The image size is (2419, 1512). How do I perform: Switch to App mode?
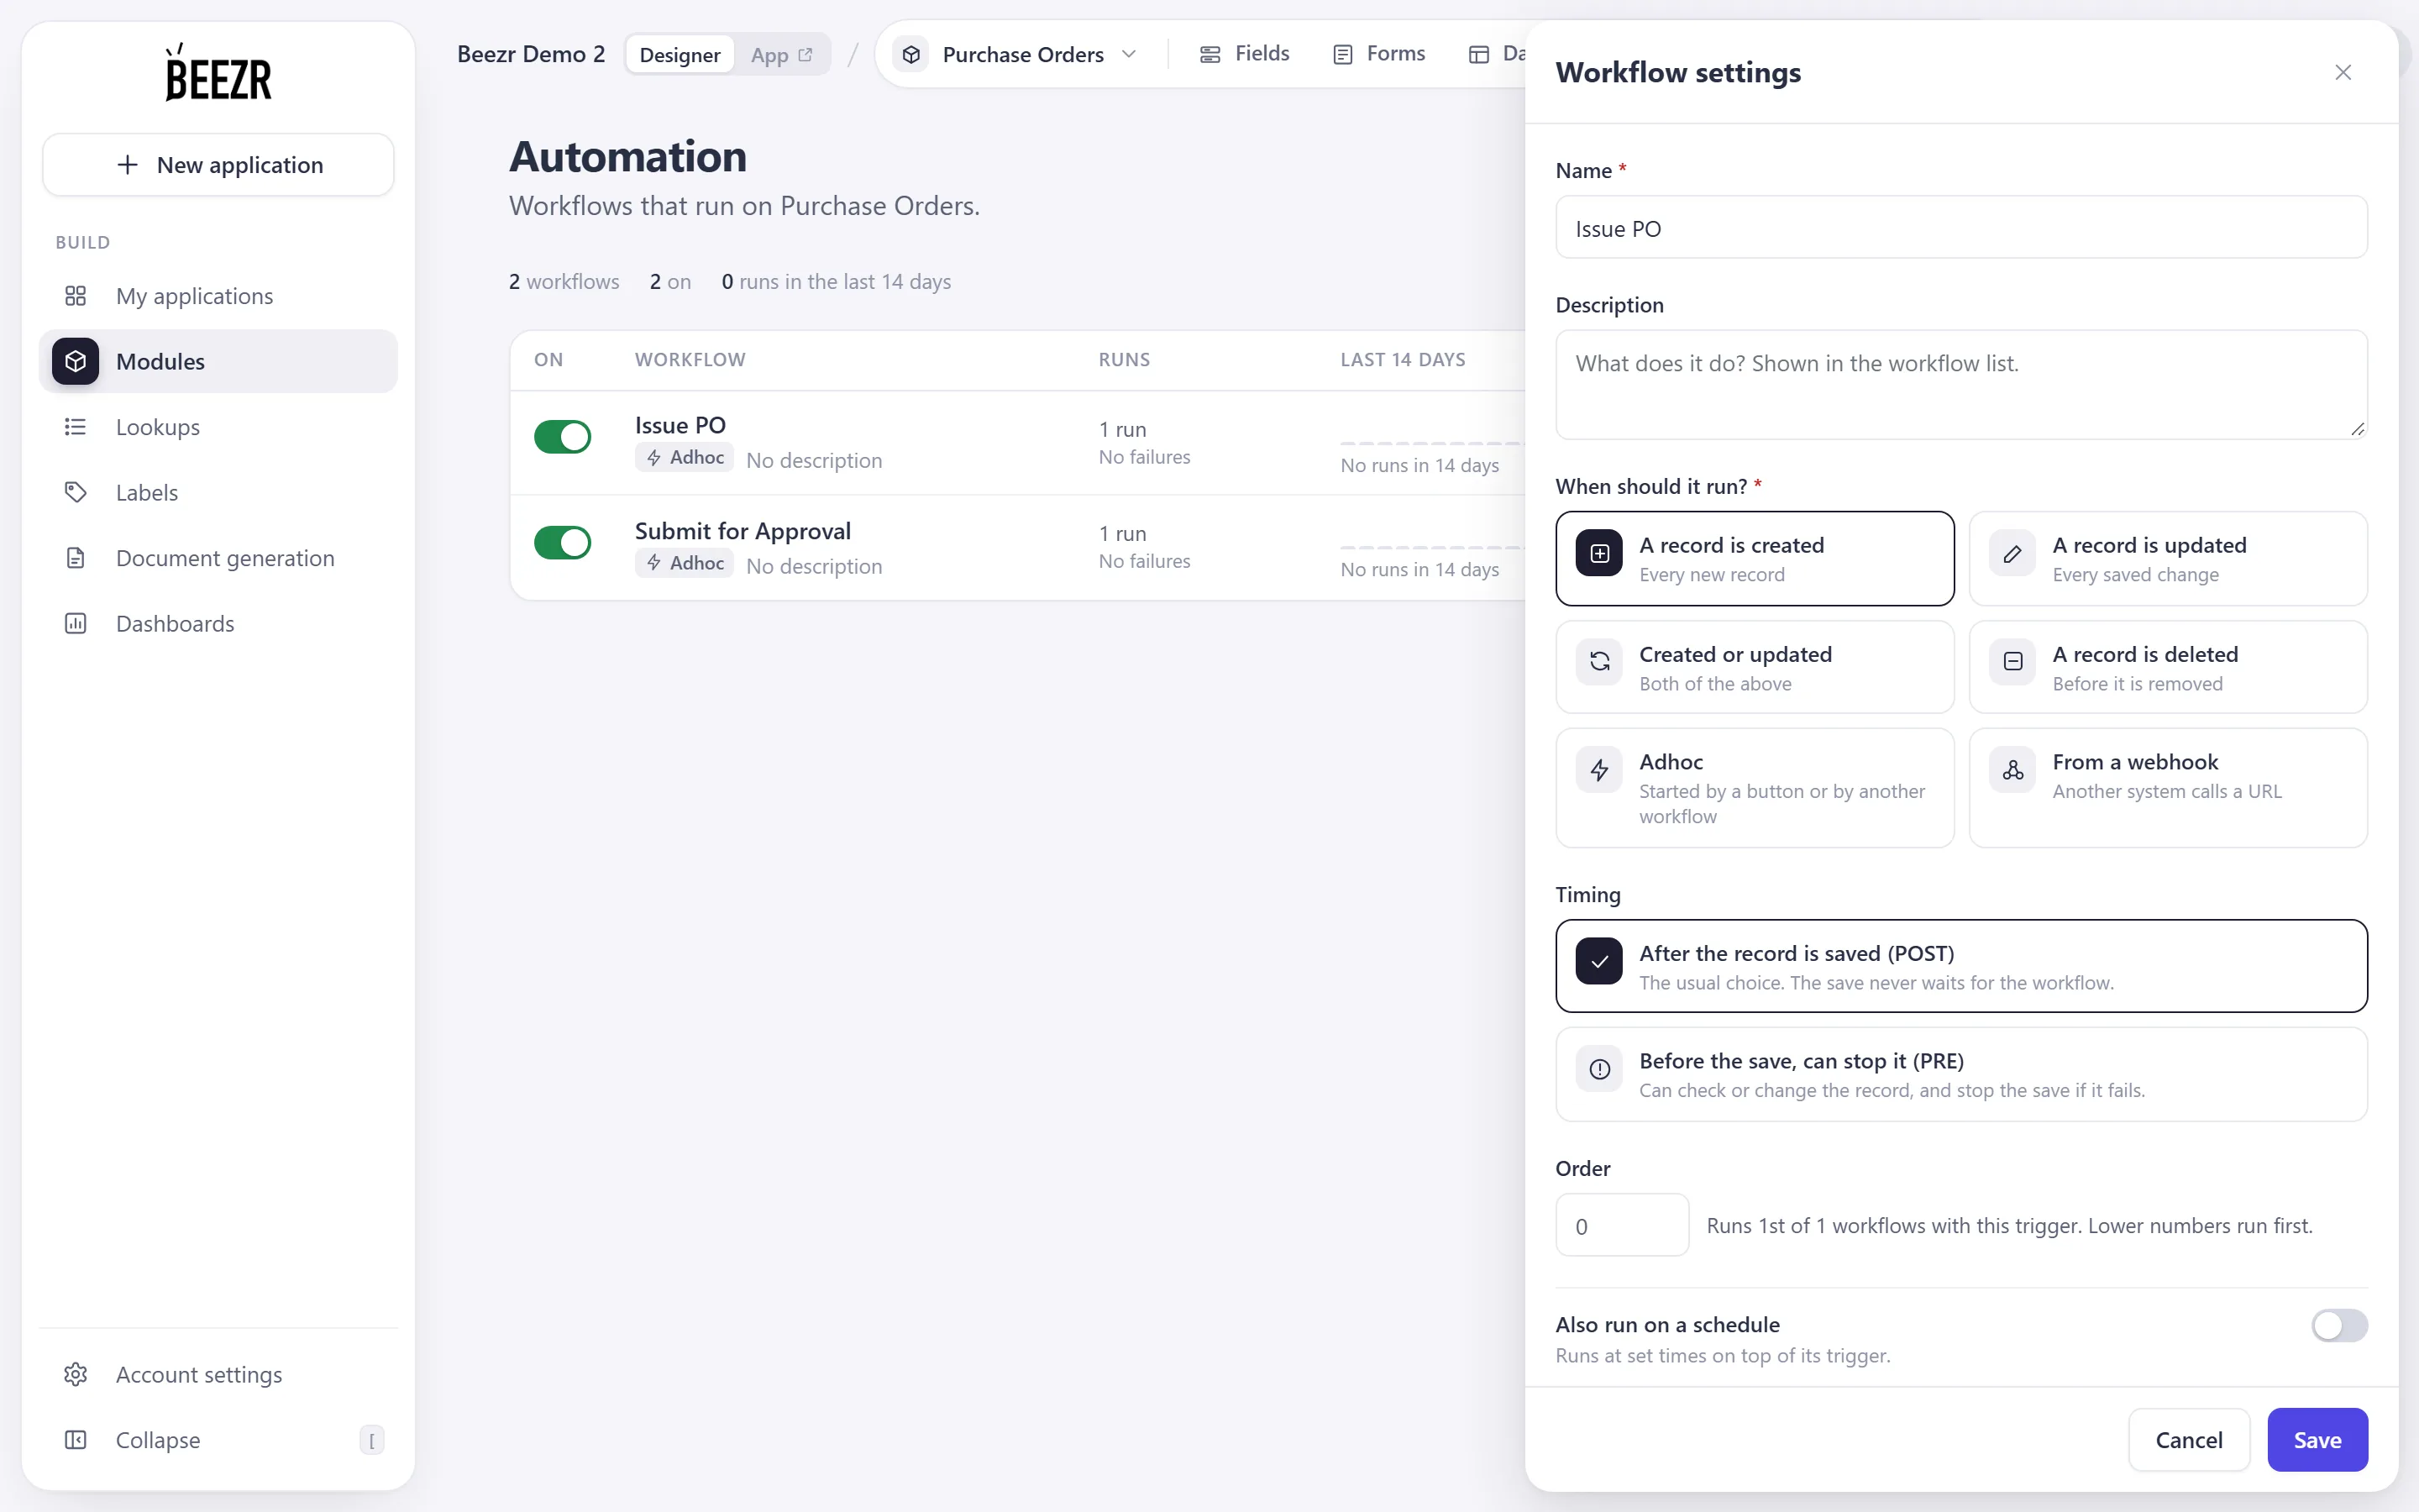click(782, 54)
